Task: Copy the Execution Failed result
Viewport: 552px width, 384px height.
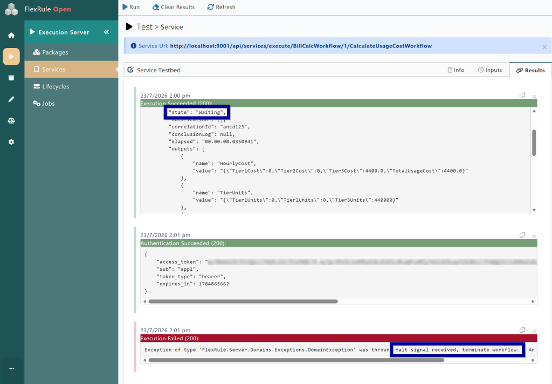Action: tap(522, 330)
